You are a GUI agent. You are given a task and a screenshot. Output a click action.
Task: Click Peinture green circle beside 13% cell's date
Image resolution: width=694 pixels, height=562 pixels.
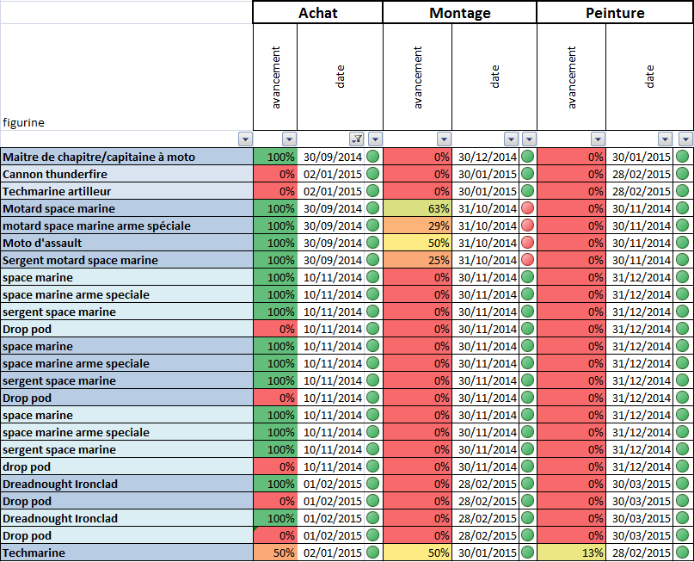[683, 553]
